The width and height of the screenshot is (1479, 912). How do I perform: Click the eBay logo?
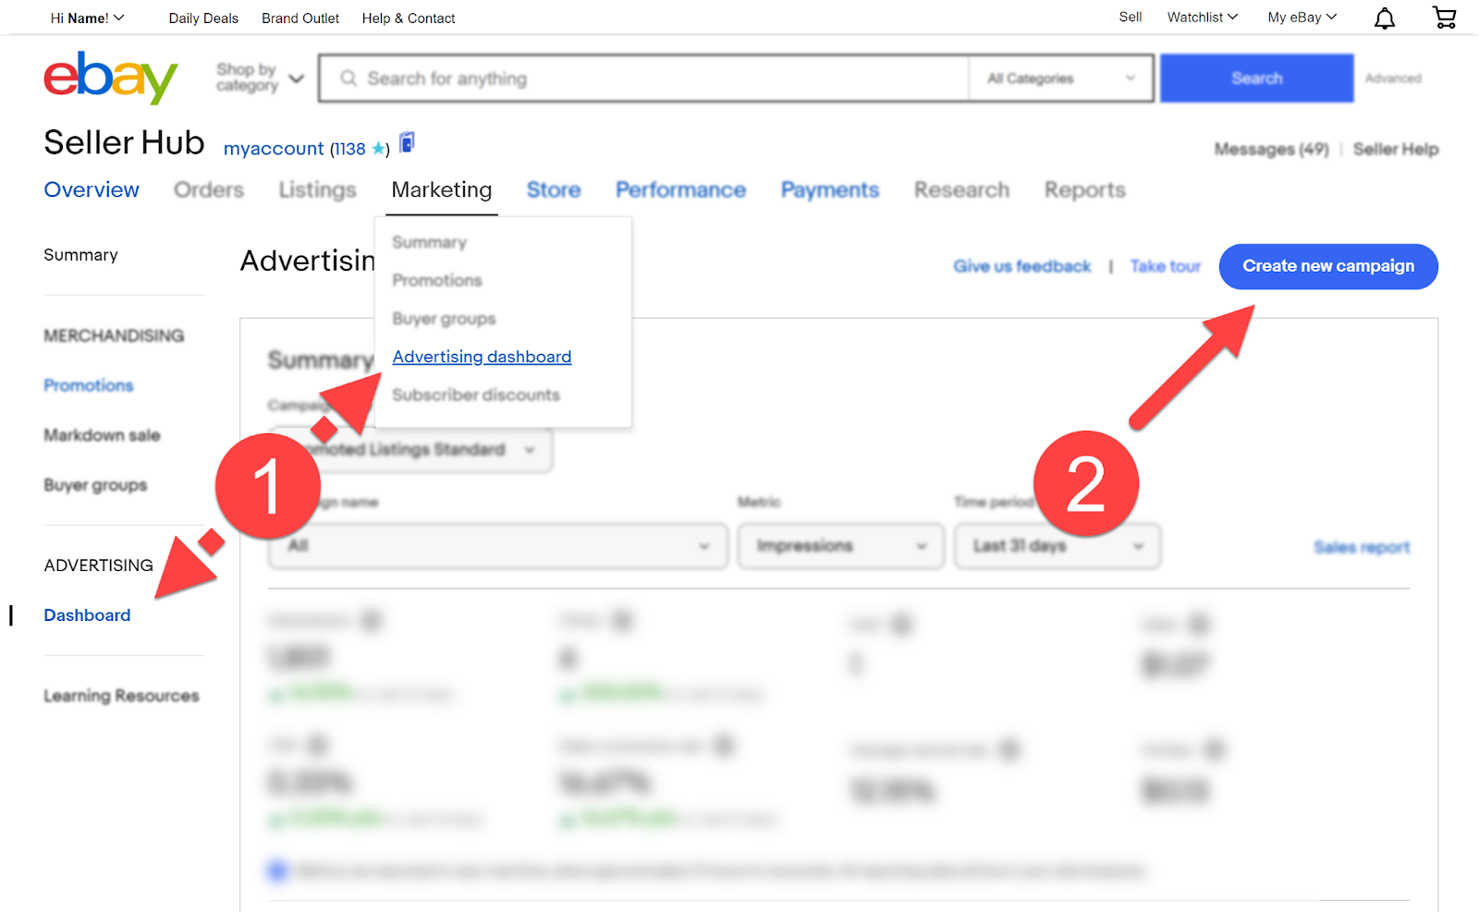click(x=111, y=78)
